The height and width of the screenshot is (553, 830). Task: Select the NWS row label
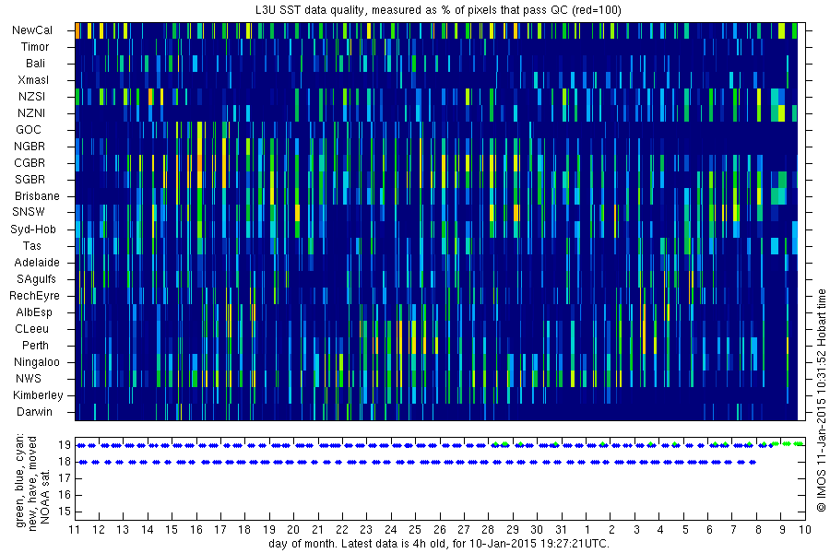pos(29,379)
